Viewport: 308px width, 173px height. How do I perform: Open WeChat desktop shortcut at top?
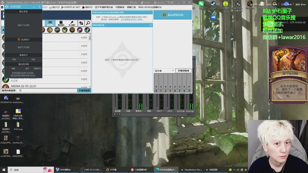point(201,5)
